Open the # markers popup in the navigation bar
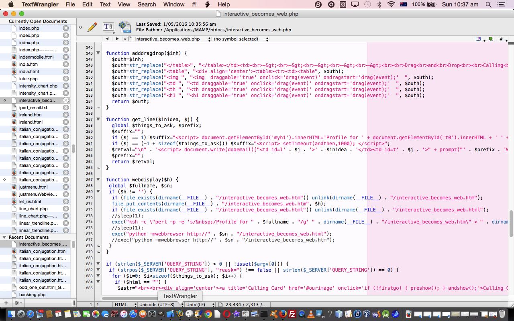This screenshot has height=321, width=514. 501,39
